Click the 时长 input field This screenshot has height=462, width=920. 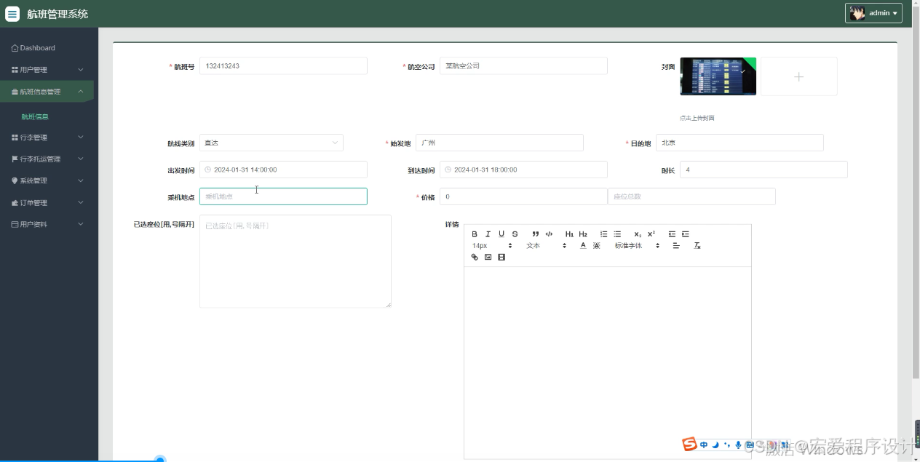tap(764, 170)
